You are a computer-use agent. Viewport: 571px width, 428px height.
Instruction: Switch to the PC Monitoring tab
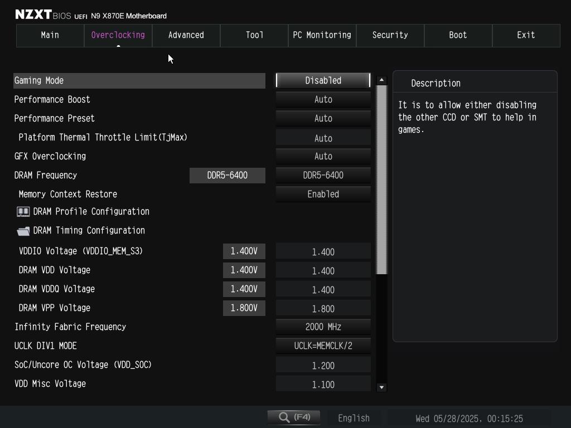[x=322, y=35]
